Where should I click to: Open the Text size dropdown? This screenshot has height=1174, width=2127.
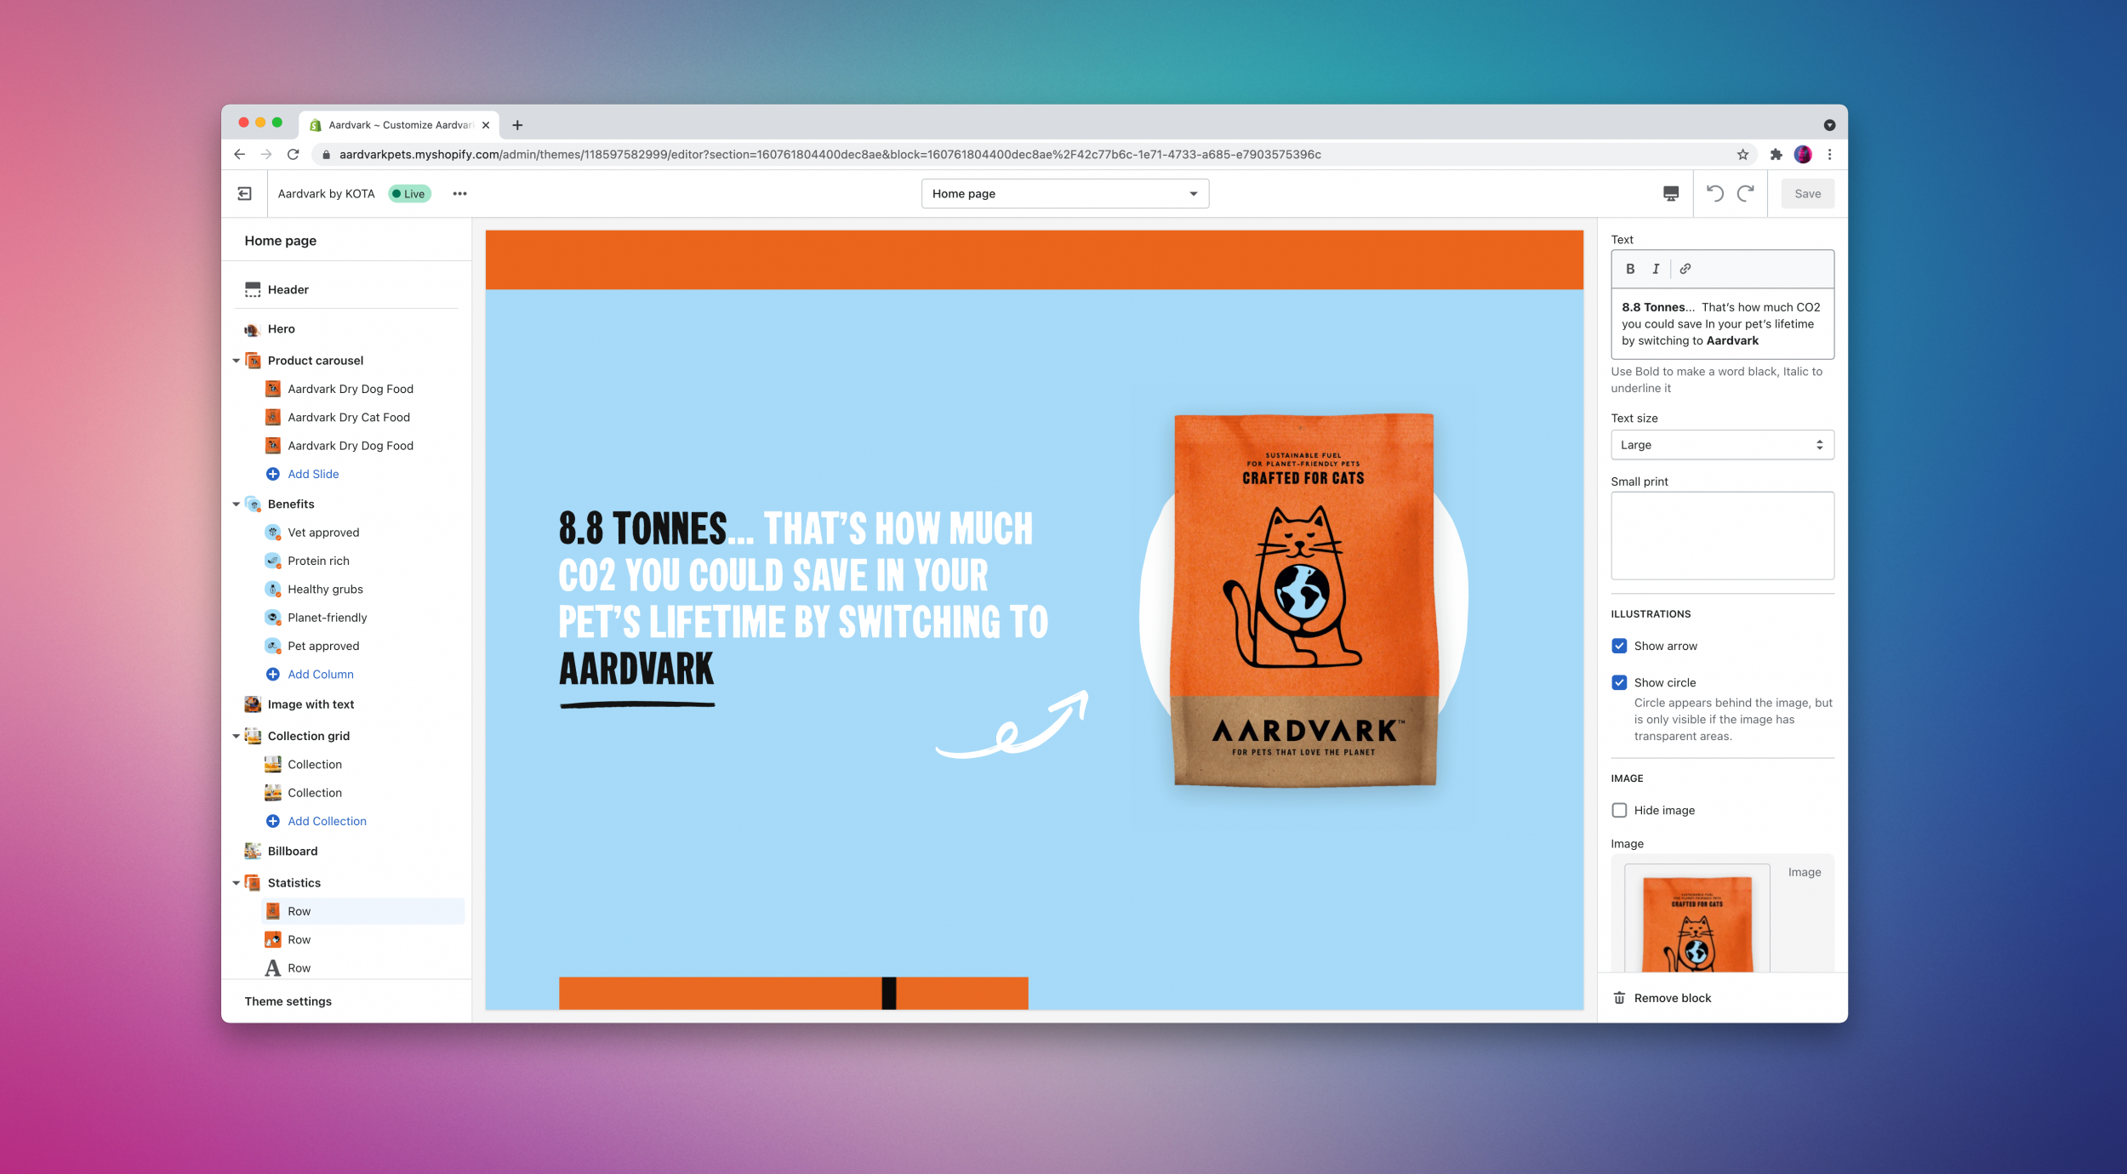pyautogui.click(x=1722, y=445)
